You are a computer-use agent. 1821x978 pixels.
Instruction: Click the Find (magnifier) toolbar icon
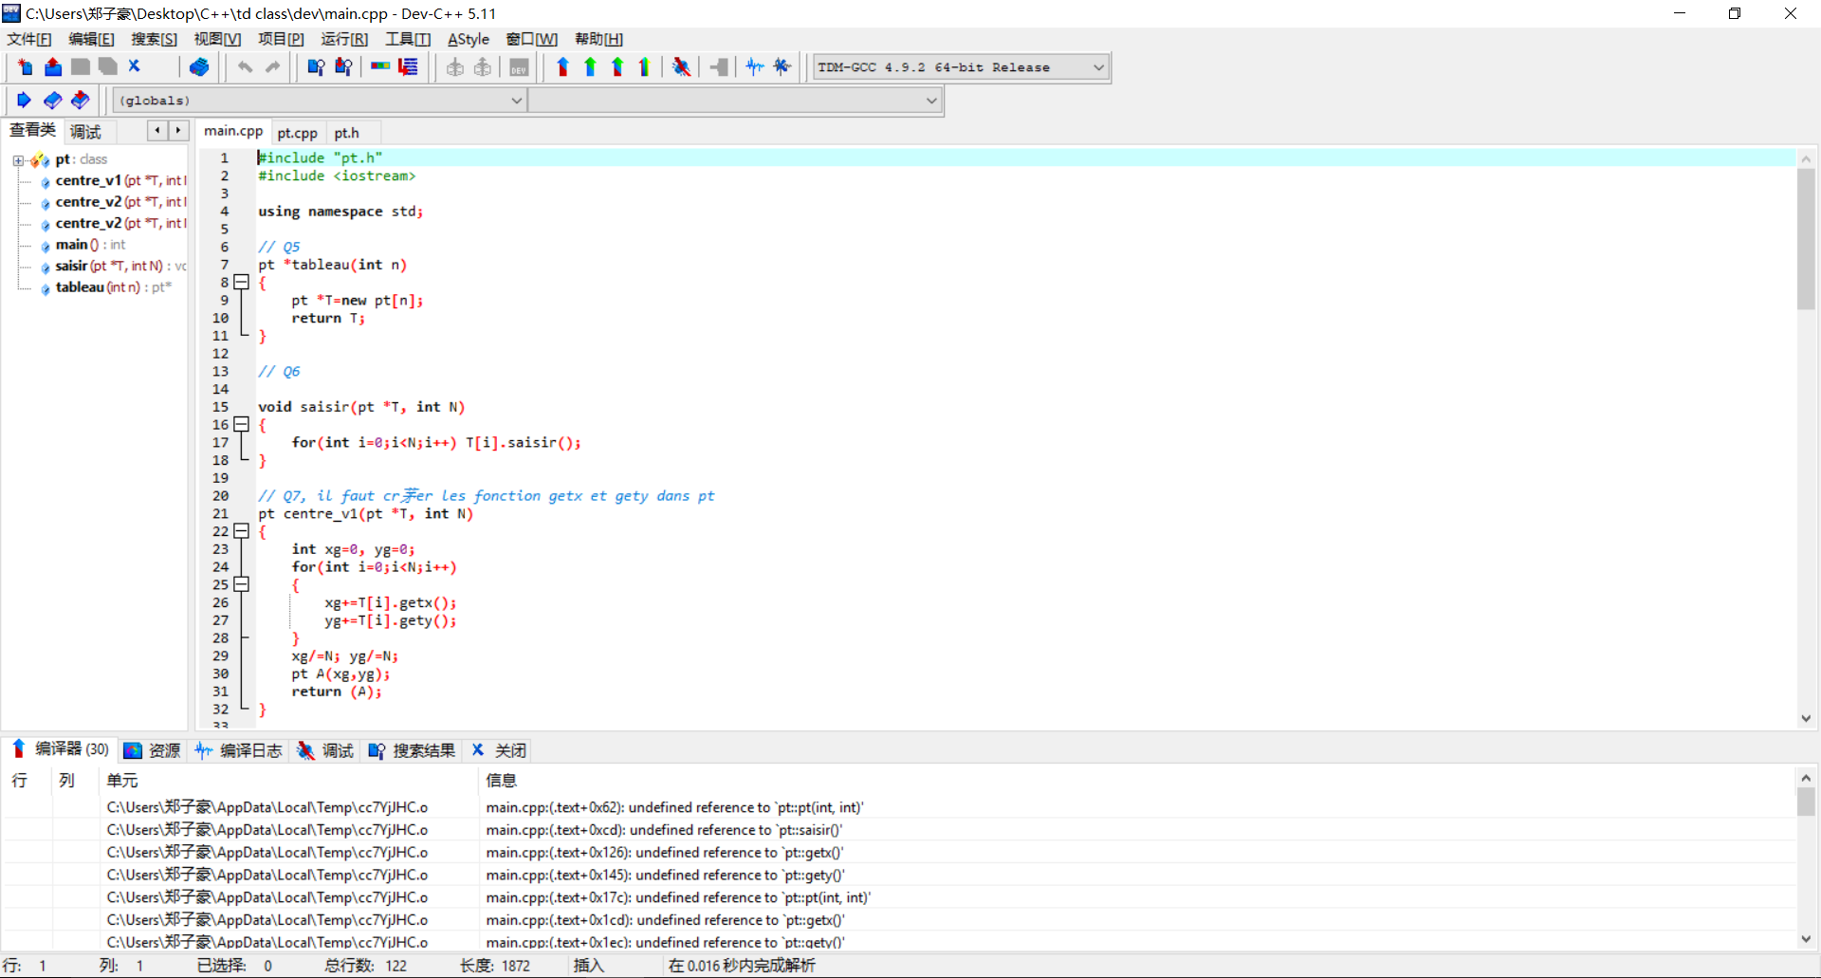(317, 67)
